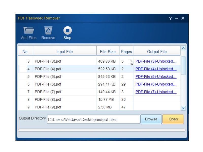Click the pages value 29
Image resolution: width=203 pixels, height=152 pixels.
tap(124, 84)
